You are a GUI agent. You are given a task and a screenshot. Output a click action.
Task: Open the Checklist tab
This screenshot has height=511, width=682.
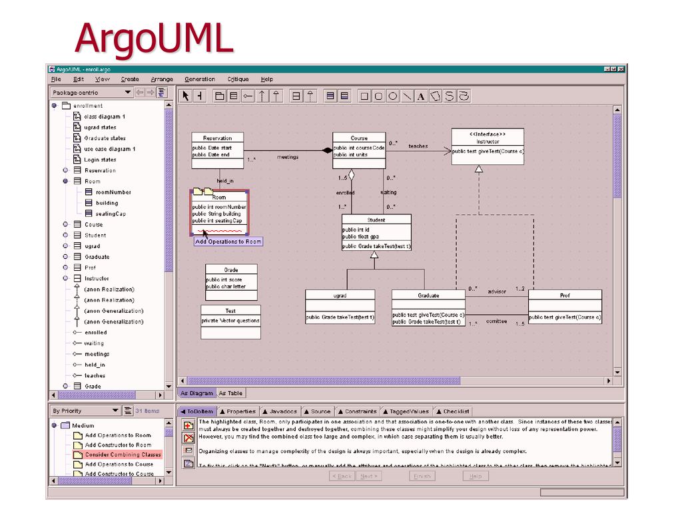[453, 411]
